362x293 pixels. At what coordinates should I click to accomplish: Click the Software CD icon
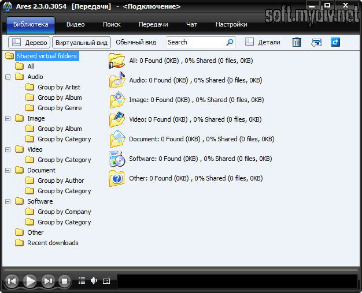point(117,159)
